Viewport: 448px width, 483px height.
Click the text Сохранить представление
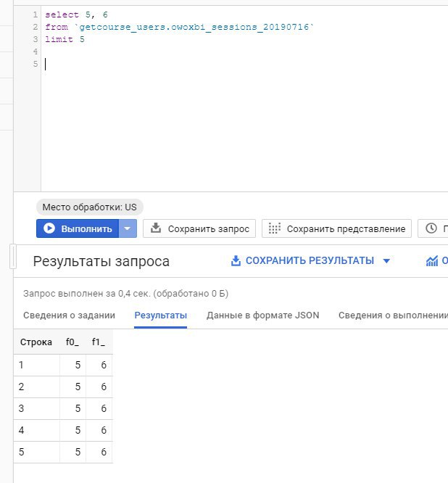[x=346, y=229]
